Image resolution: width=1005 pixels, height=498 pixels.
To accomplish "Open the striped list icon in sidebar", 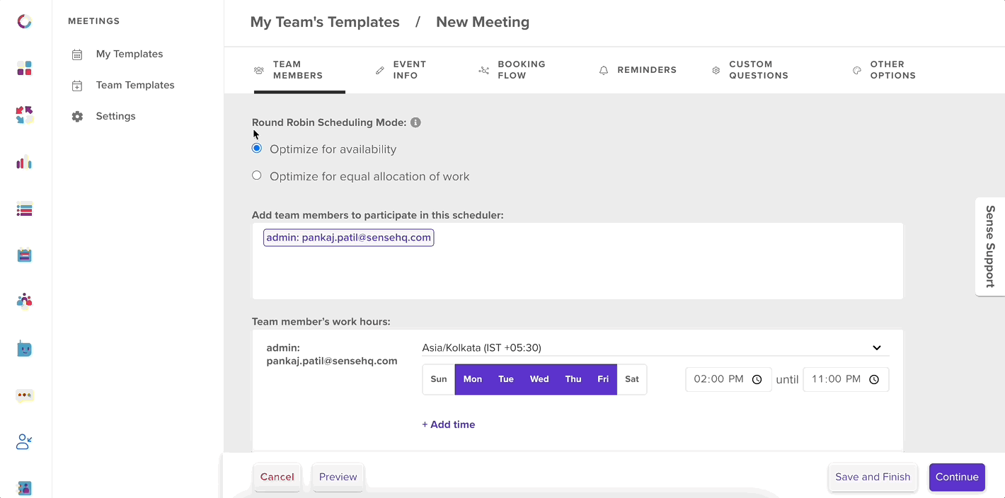I will (24, 209).
